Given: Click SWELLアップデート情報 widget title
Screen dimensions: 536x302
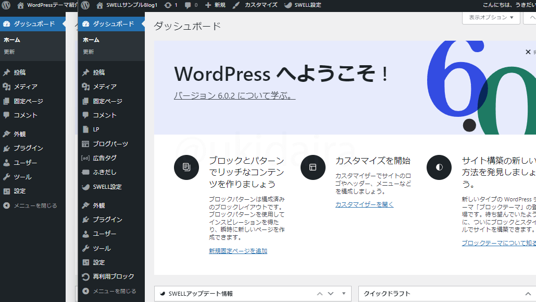Looking at the screenshot, I should pos(201,294).
